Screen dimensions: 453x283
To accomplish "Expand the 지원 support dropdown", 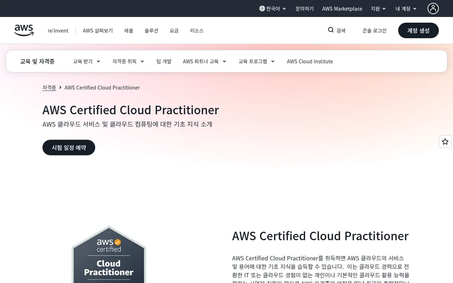I will (x=378, y=8).
